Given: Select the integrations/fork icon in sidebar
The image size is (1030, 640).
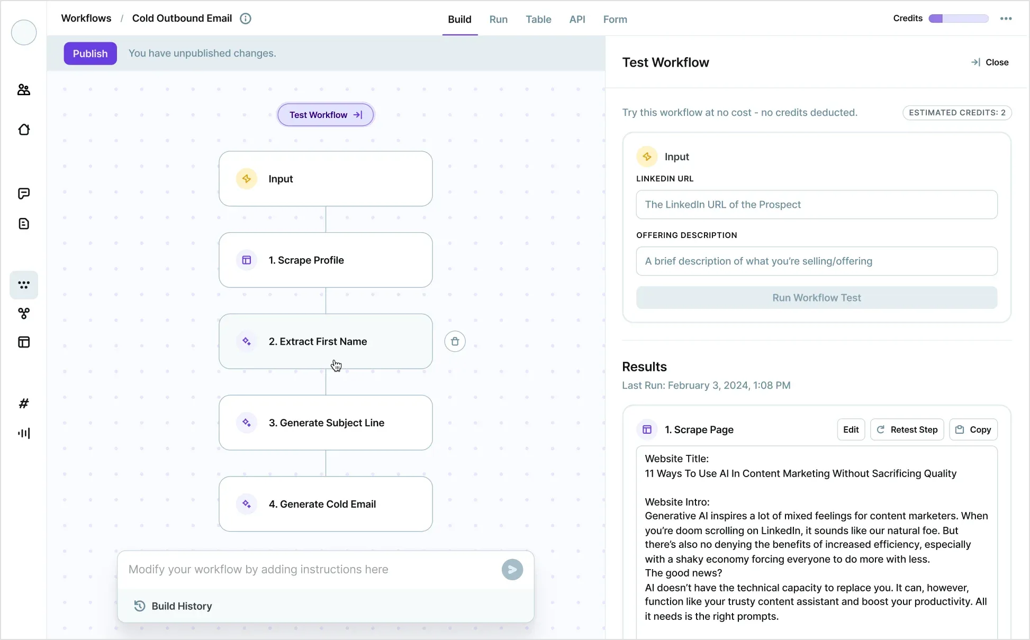Looking at the screenshot, I should 24,313.
